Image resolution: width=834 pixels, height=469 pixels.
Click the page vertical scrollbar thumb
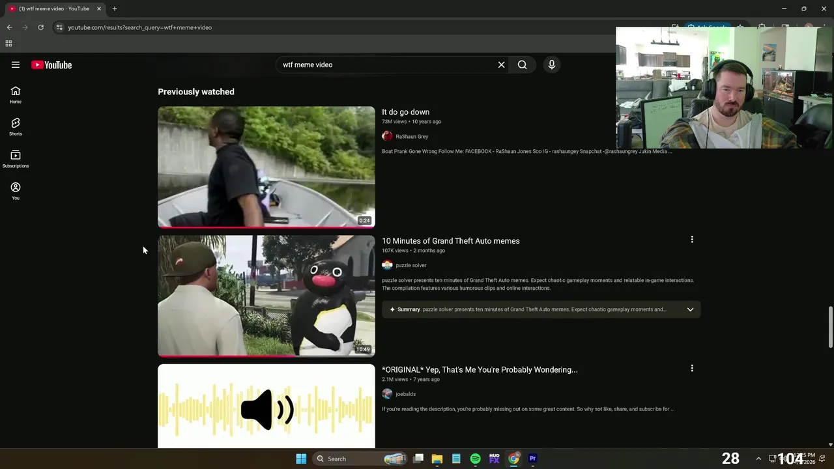click(x=830, y=327)
